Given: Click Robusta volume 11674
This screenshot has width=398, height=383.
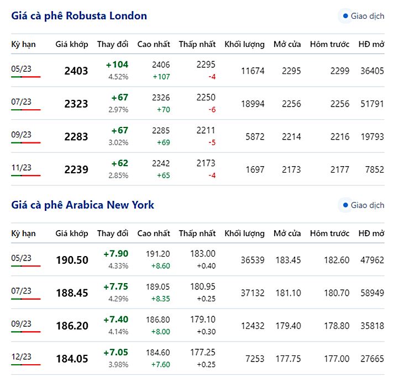Looking at the screenshot, I should 253,71.
